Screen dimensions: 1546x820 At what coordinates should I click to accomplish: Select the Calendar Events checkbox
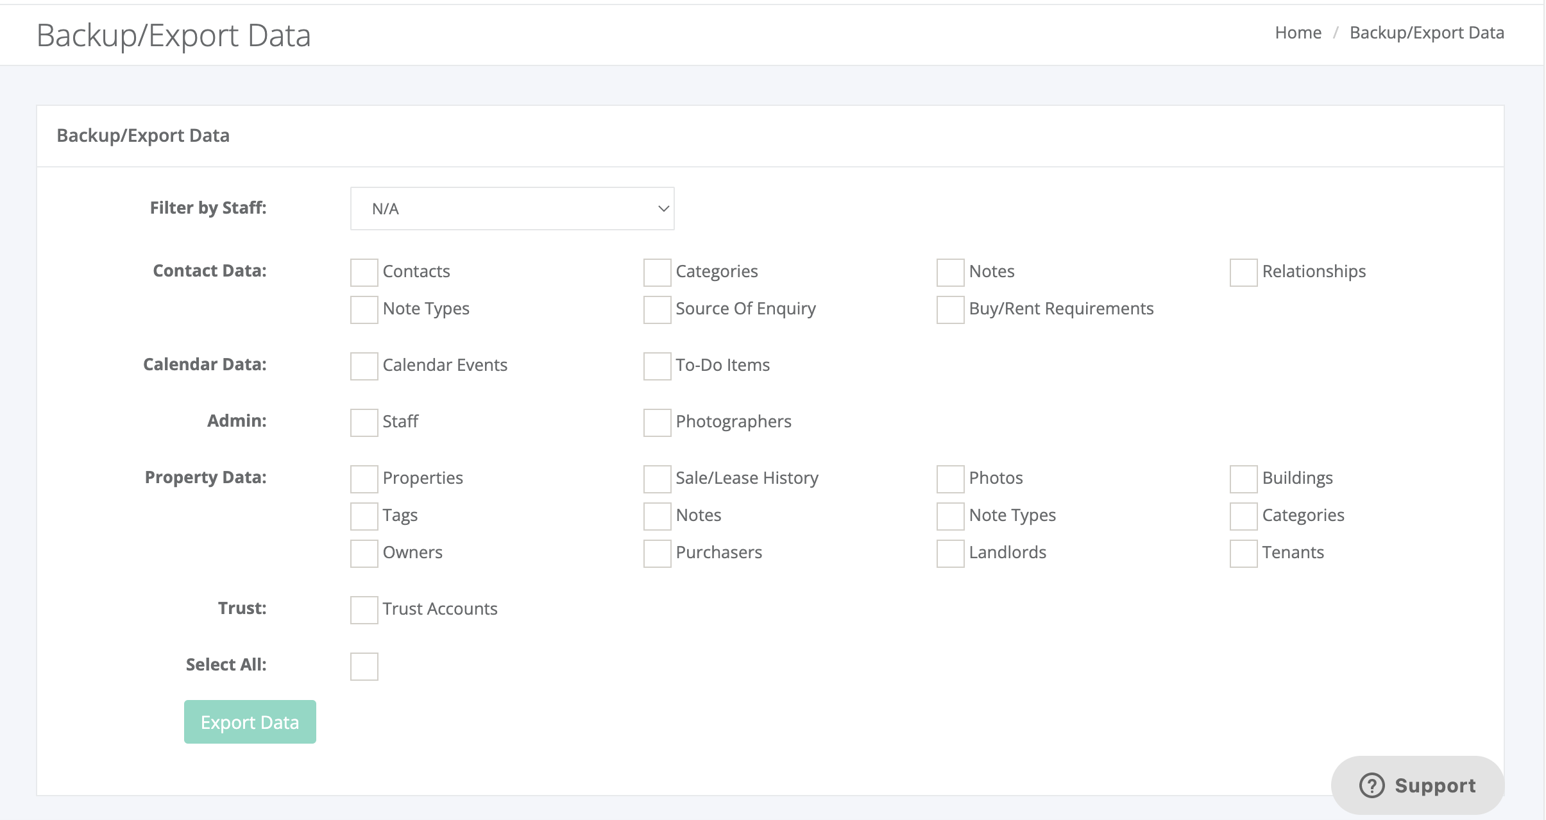click(364, 365)
